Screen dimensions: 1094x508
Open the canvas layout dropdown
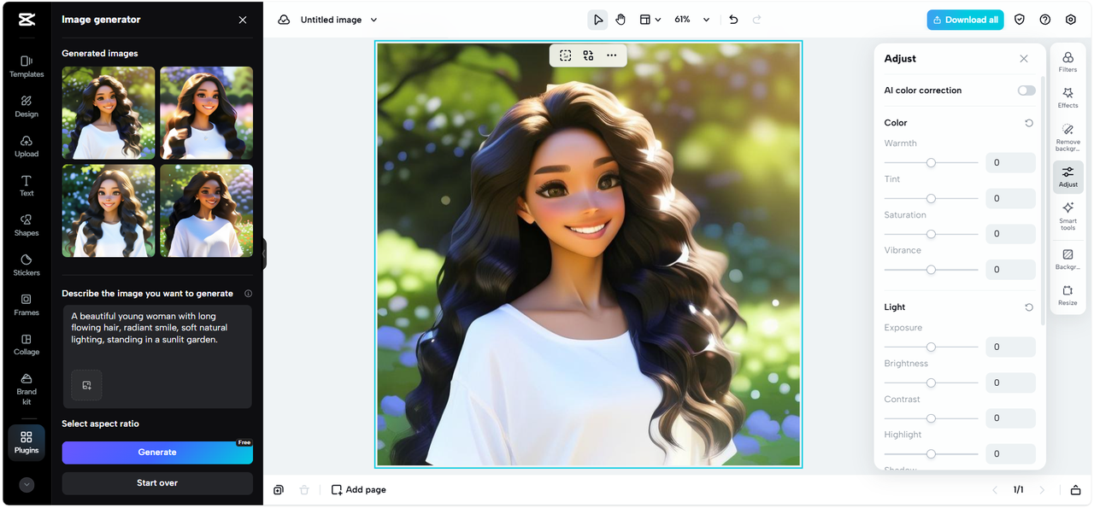pyautogui.click(x=650, y=20)
